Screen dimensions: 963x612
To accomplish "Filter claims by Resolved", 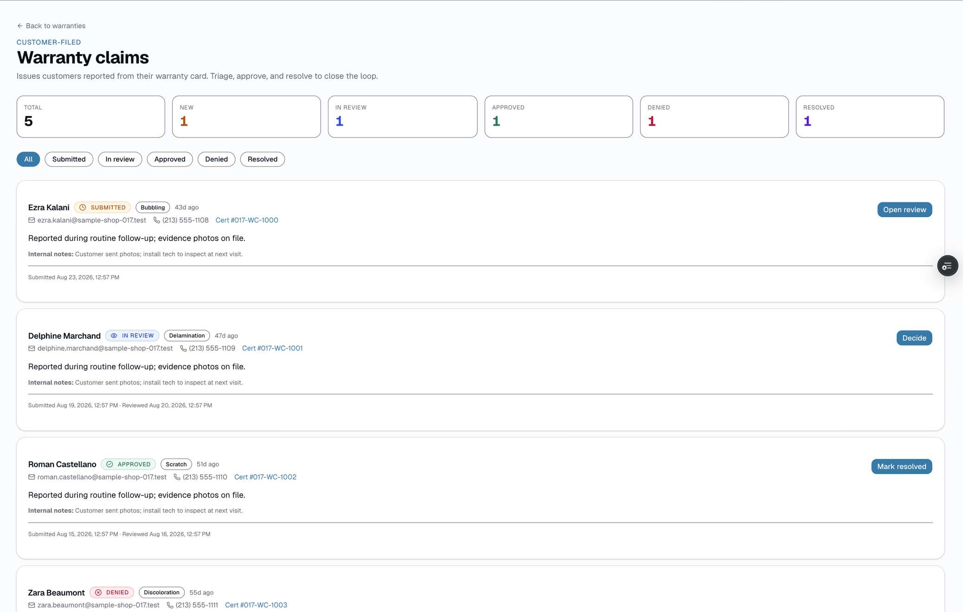I will click(x=263, y=159).
